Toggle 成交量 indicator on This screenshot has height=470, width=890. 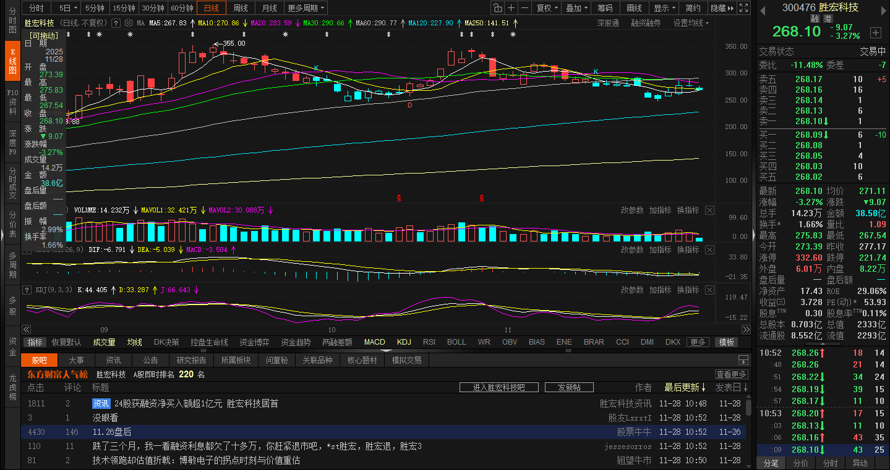[104, 342]
